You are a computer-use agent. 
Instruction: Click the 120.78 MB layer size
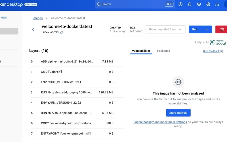(106, 93)
